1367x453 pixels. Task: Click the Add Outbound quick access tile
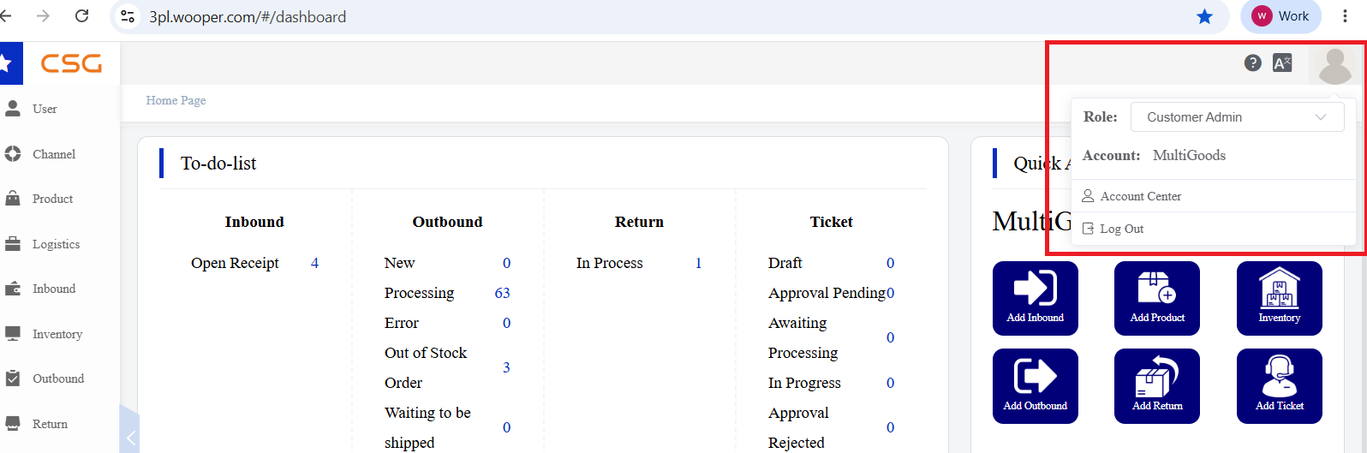point(1035,386)
